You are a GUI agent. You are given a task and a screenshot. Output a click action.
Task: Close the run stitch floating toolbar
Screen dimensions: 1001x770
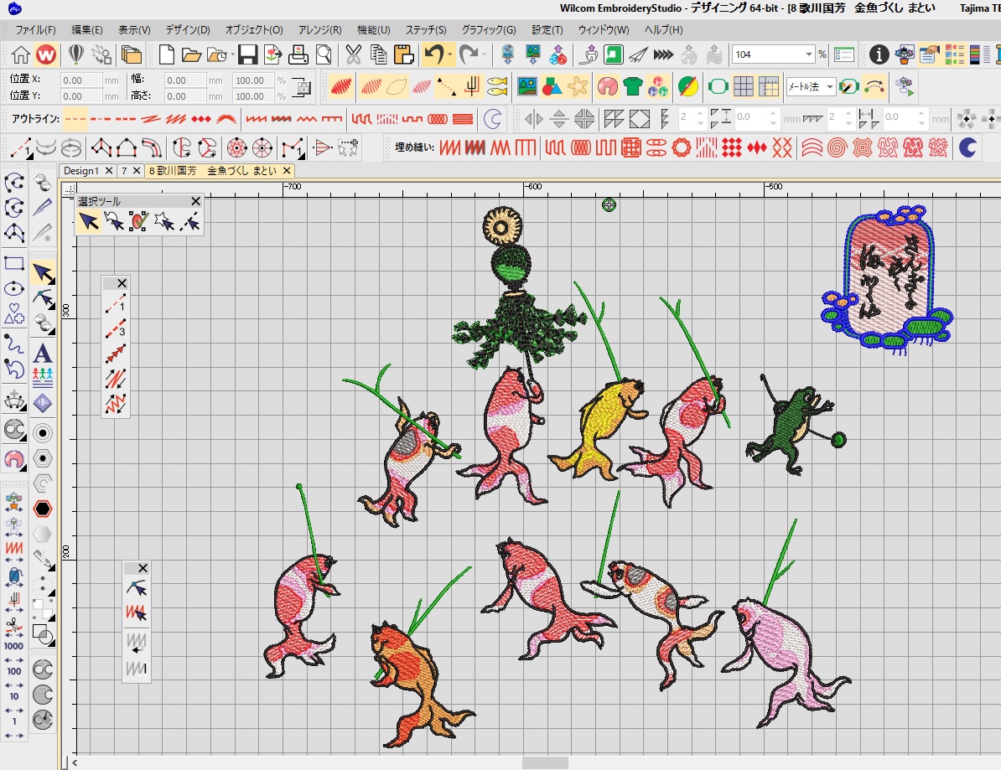point(122,283)
